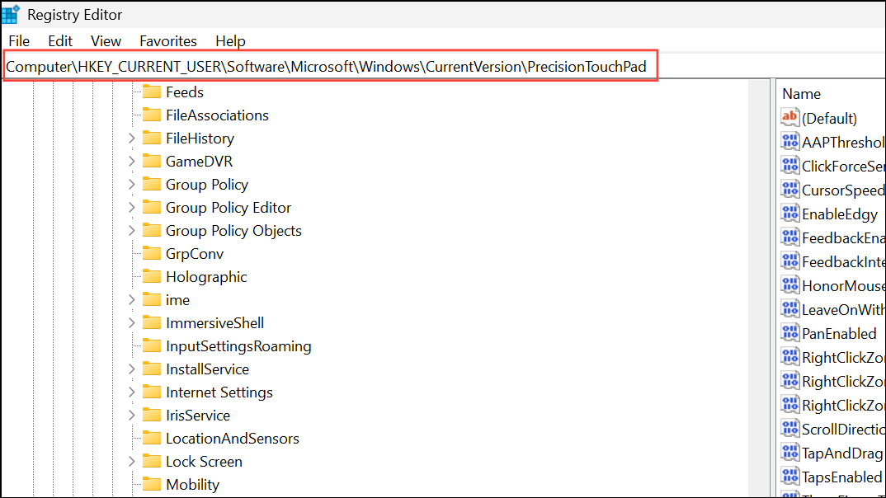
Task: Expand the Group Policy key
Action: [x=131, y=184]
